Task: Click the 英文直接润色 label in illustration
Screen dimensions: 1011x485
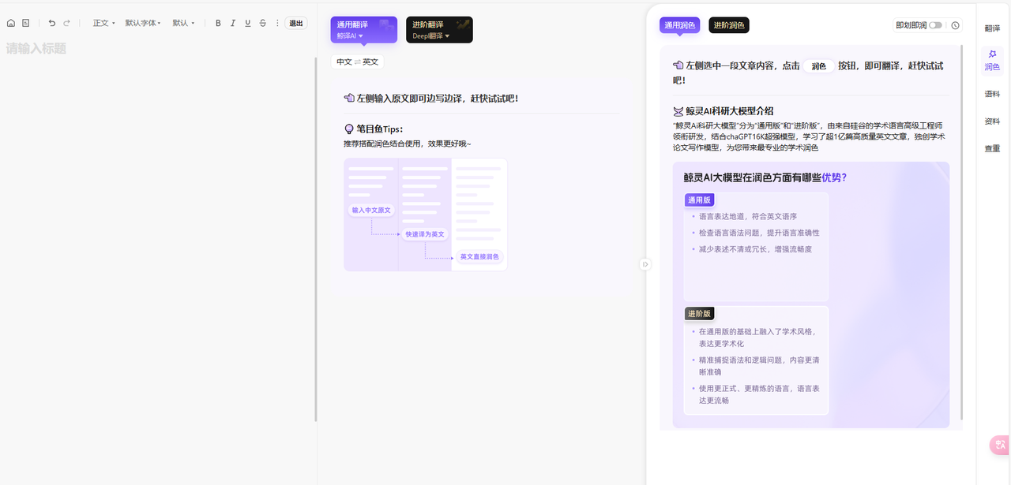Action: click(x=479, y=256)
